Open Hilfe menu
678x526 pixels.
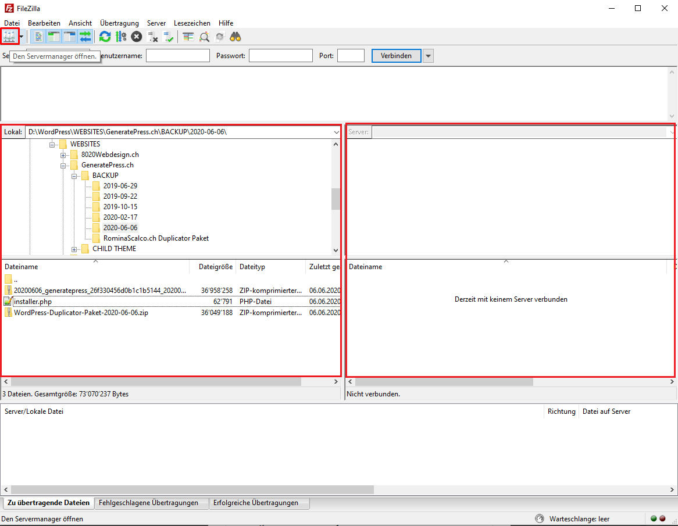point(226,23)
